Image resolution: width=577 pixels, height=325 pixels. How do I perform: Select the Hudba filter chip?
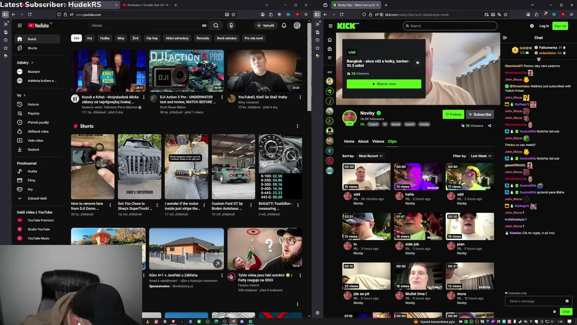click(x=105, y=38)
